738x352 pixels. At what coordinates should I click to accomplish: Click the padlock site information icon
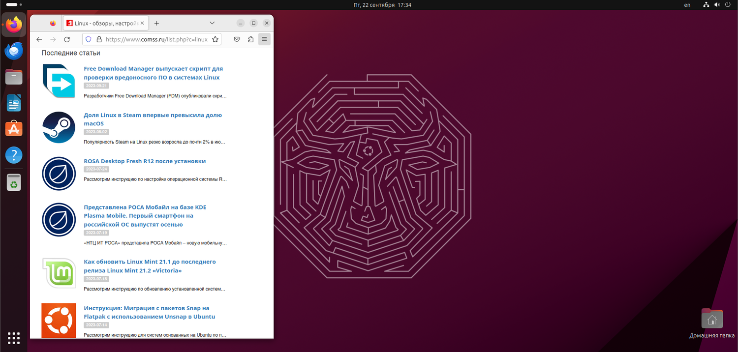point(99,39)
